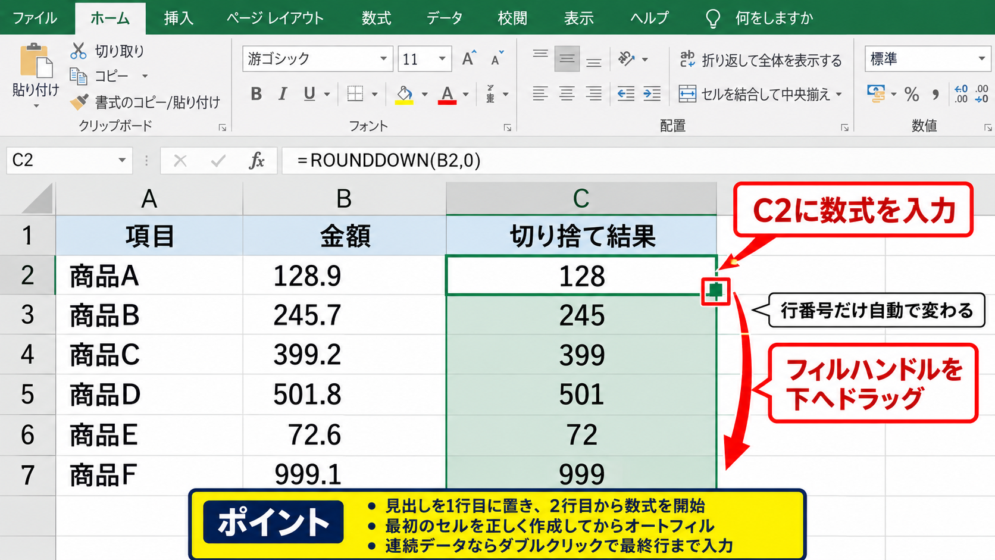The height and width of the screenshot is (560, 995).
Task: Decrease font size with small A icon
Action: pyautogui.click(x=497, y=58)
